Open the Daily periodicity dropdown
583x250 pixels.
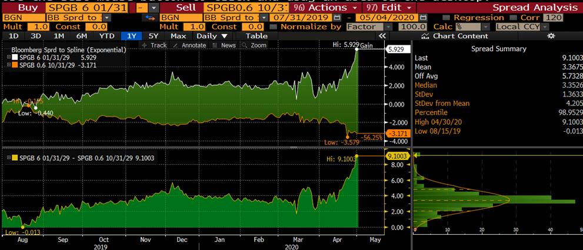212,36
